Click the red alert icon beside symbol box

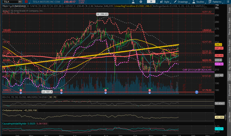coord(26,2)
